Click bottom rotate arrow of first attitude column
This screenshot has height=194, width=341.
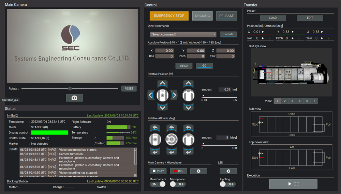(x=155, y=151)
